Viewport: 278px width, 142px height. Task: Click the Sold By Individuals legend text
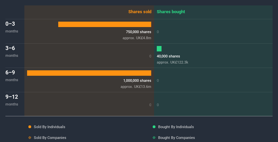click(x=49, y=127)
